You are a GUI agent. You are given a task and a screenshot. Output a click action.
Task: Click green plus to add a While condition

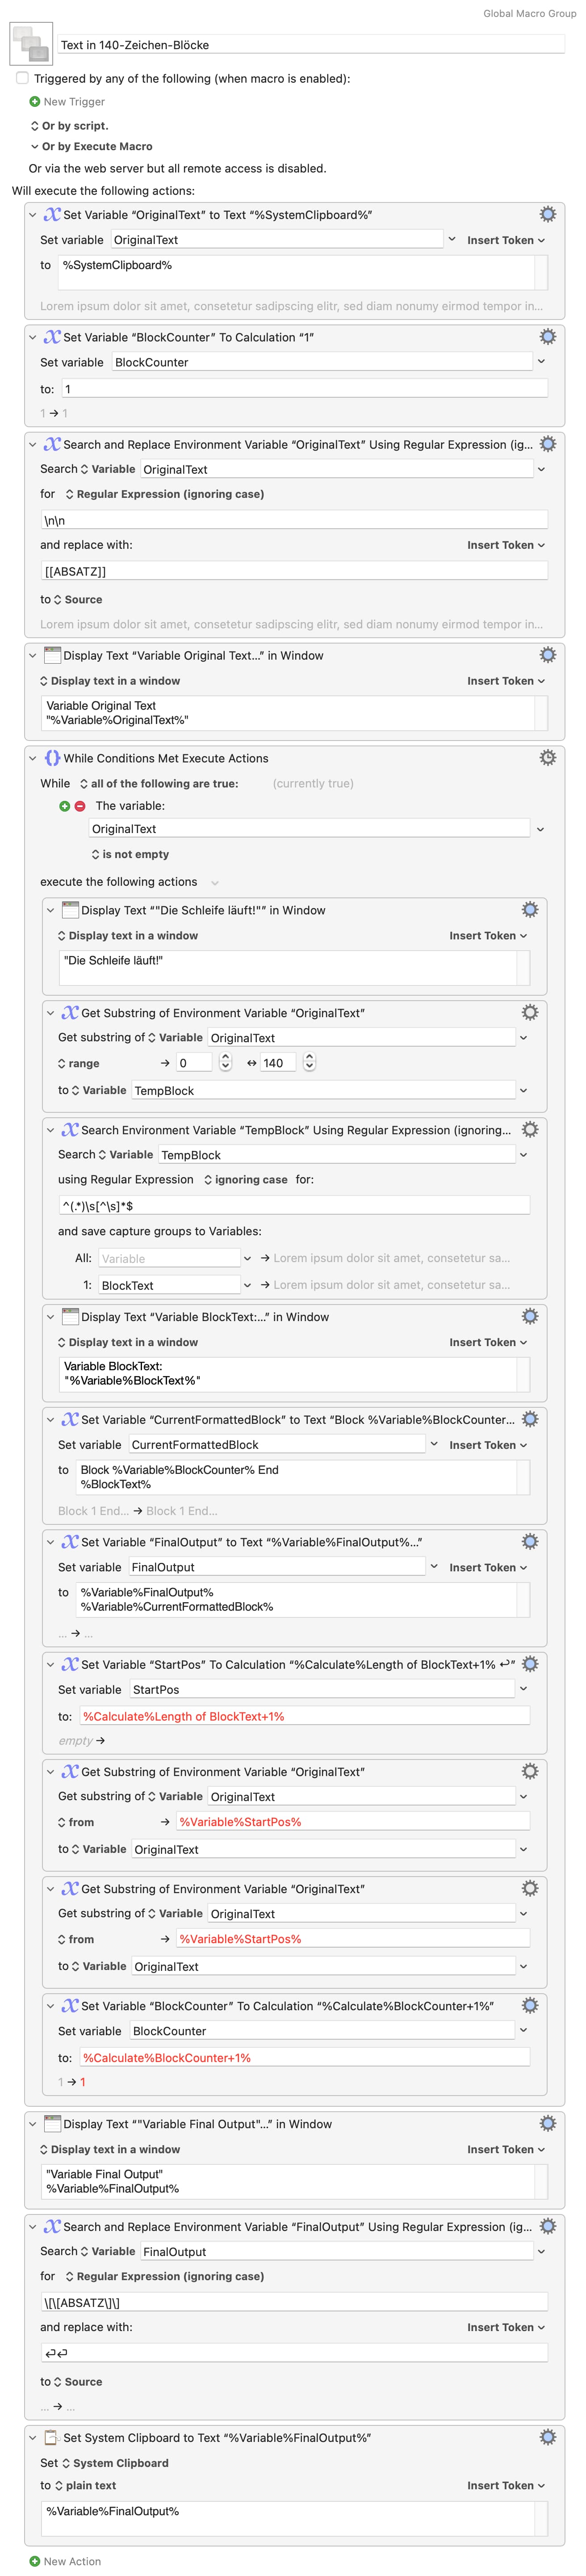click(65, 806)
